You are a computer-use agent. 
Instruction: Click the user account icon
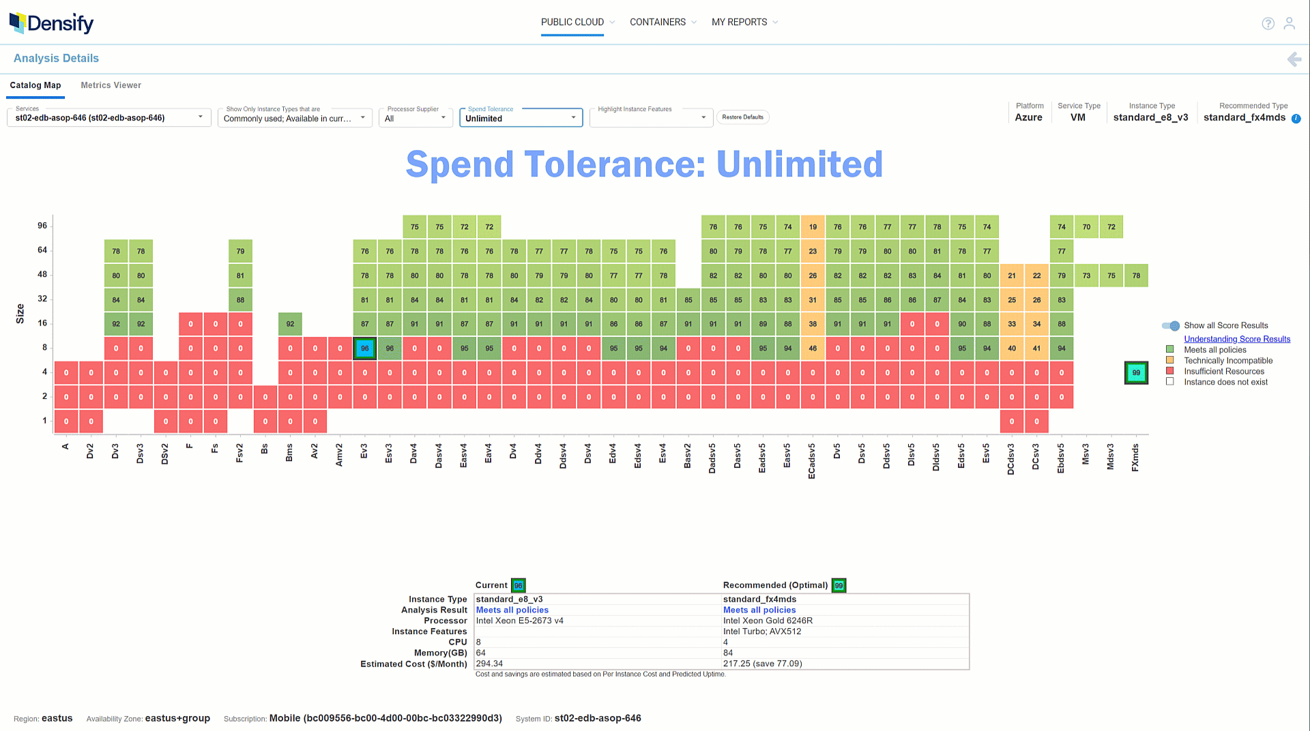pos(1290,23)
